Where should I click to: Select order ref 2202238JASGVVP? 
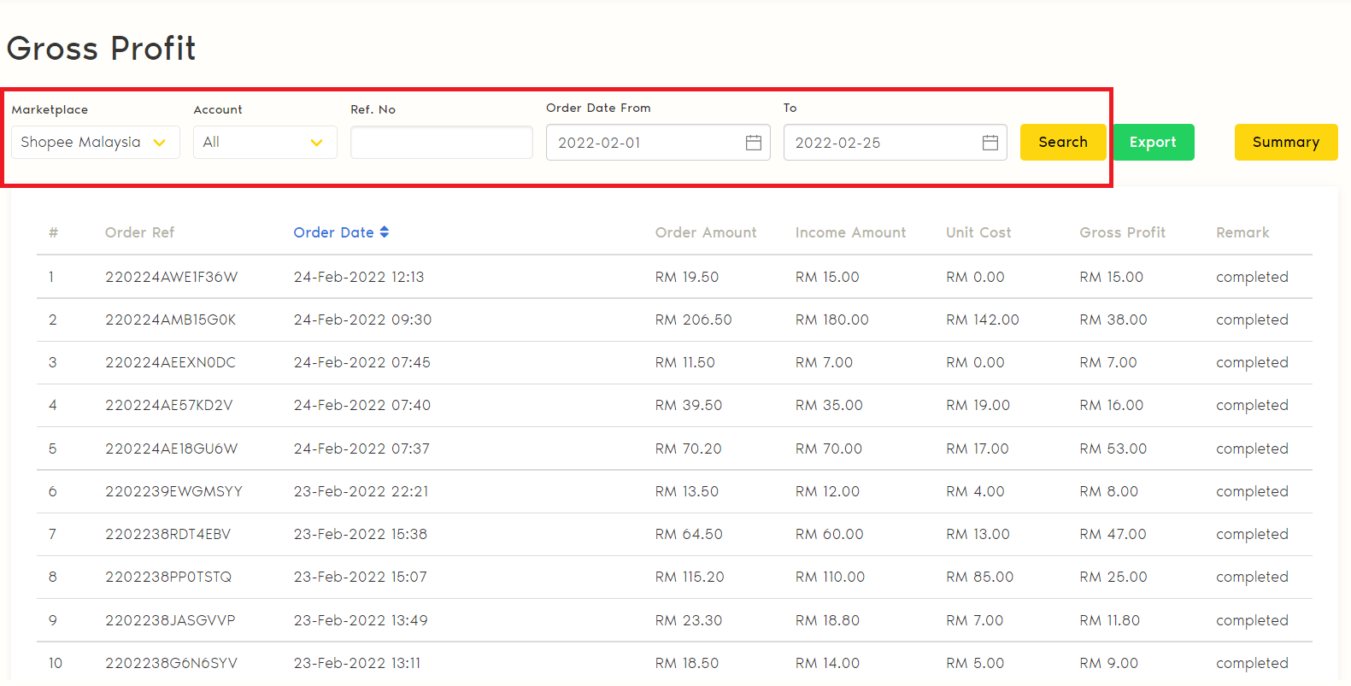(x=170, y=620)
